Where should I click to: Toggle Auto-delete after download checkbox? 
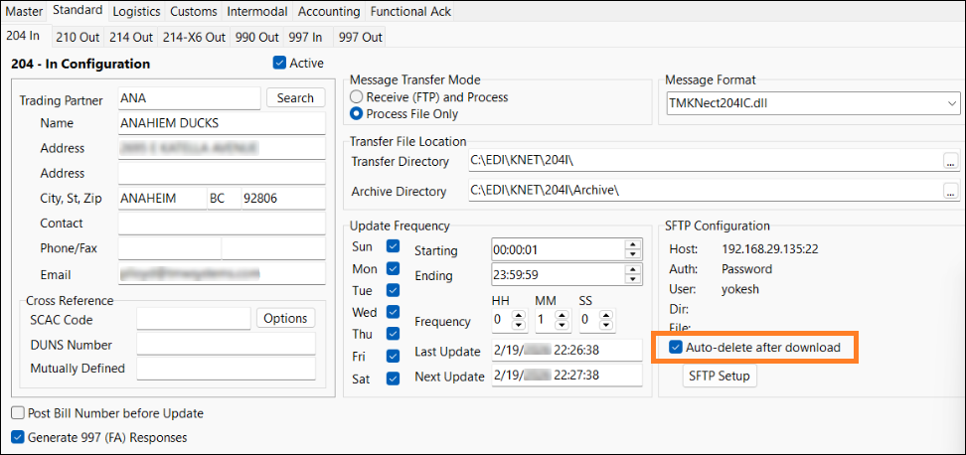tap(676, 348)
